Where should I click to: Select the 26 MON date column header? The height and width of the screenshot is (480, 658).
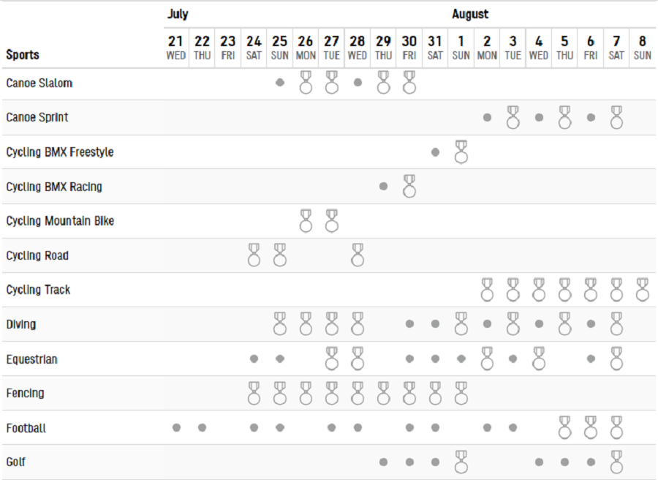tap(306, 48)
